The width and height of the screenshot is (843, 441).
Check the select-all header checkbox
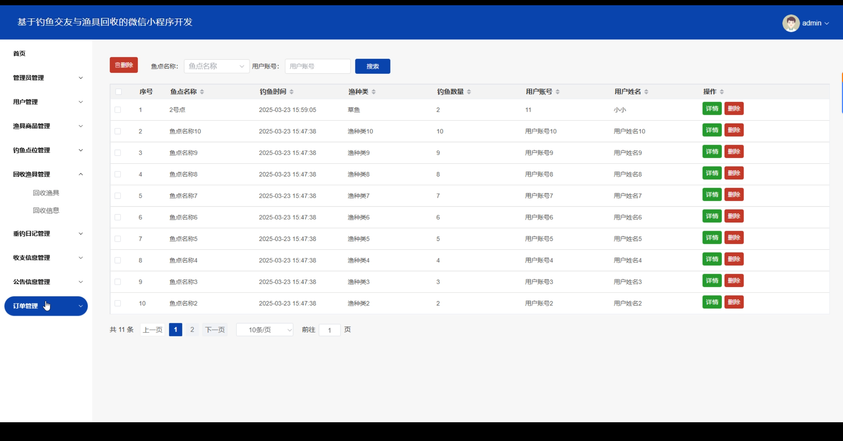pos(119,92)
